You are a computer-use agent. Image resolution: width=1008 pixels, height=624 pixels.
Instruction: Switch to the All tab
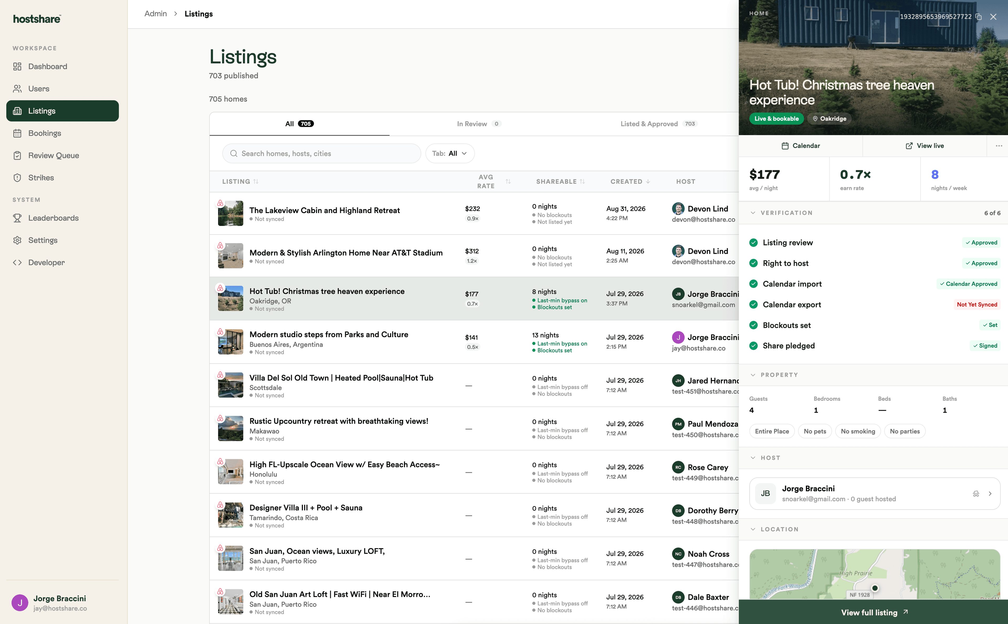pos(299,124)
